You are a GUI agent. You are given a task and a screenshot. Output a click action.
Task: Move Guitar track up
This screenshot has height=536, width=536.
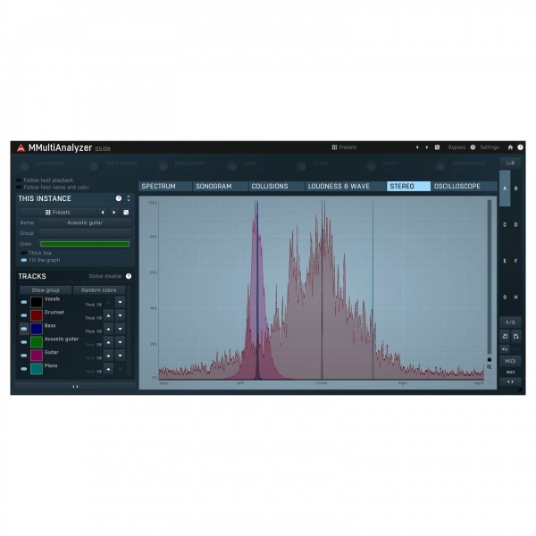coord(108,356)
